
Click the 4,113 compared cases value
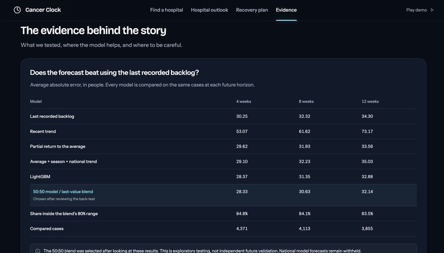coord(305,229)
